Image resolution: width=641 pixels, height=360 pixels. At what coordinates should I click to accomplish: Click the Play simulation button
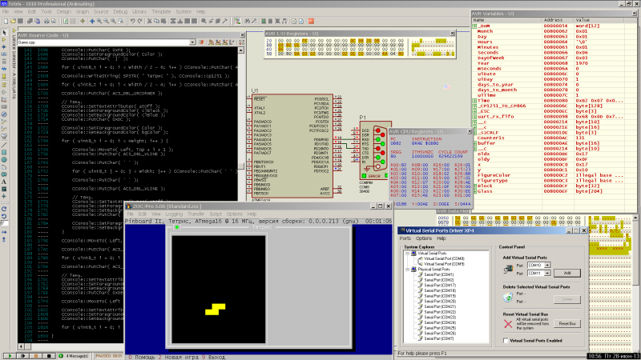pyautogui.click(x=9, y=354)
